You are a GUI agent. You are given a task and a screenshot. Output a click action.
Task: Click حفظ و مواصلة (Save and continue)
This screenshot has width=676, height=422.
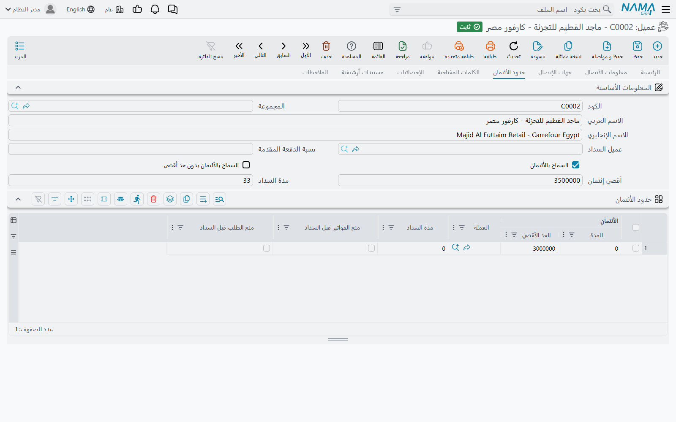tap(607, 50)
